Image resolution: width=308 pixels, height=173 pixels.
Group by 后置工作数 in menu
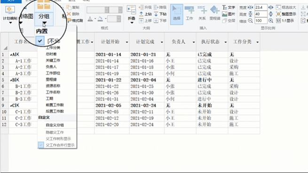pyautogui.click(x=55, y=111)
